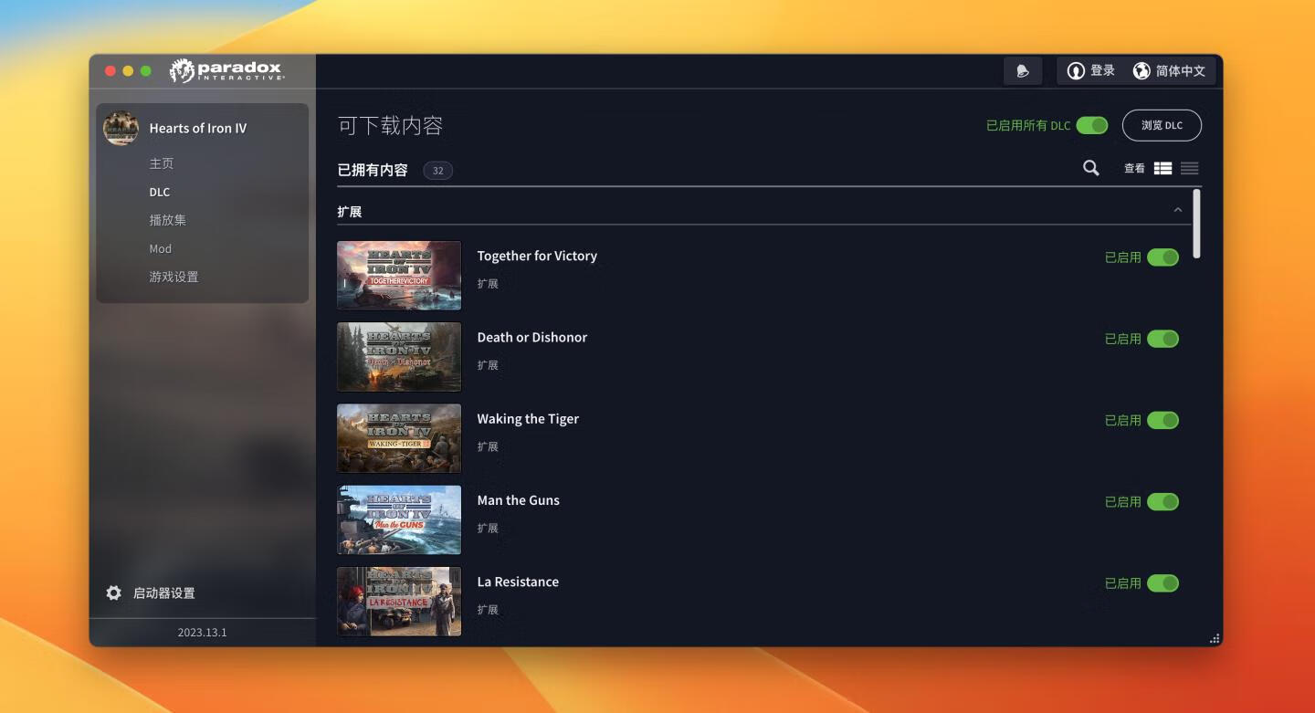Open DLC search magnifier
Screen dimensions: 1315x713
(1090, 168)
